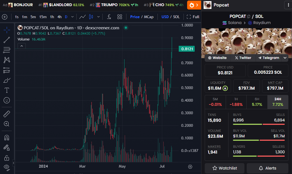This screenshot has height=174, width=292.
Task: Select the 5M stats tab
Action: pyautogui.click(x=215, y=102)
